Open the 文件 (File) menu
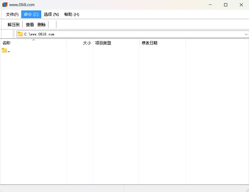Screen dimensions: 249x192 (12, 14)
